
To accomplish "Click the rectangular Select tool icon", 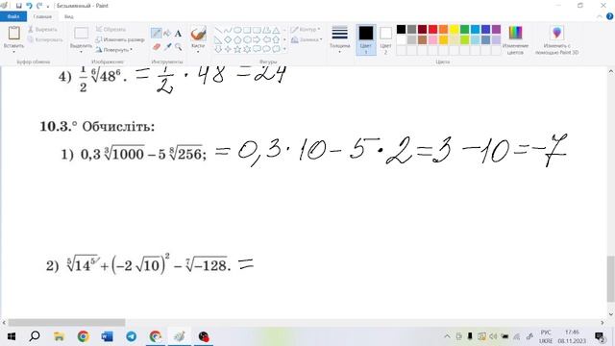I will [x=81, y=34].
